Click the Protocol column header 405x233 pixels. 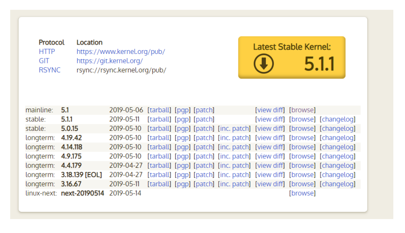point(51,42)
